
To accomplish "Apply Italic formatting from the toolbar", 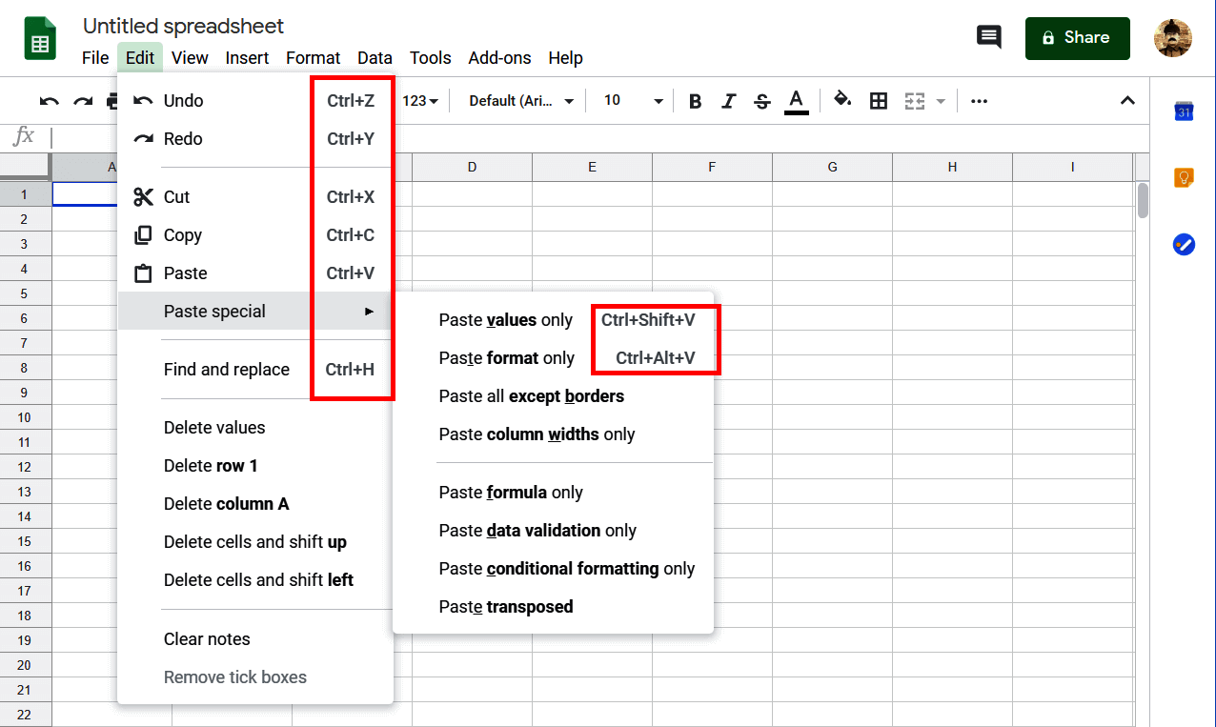I will point(729,100).
